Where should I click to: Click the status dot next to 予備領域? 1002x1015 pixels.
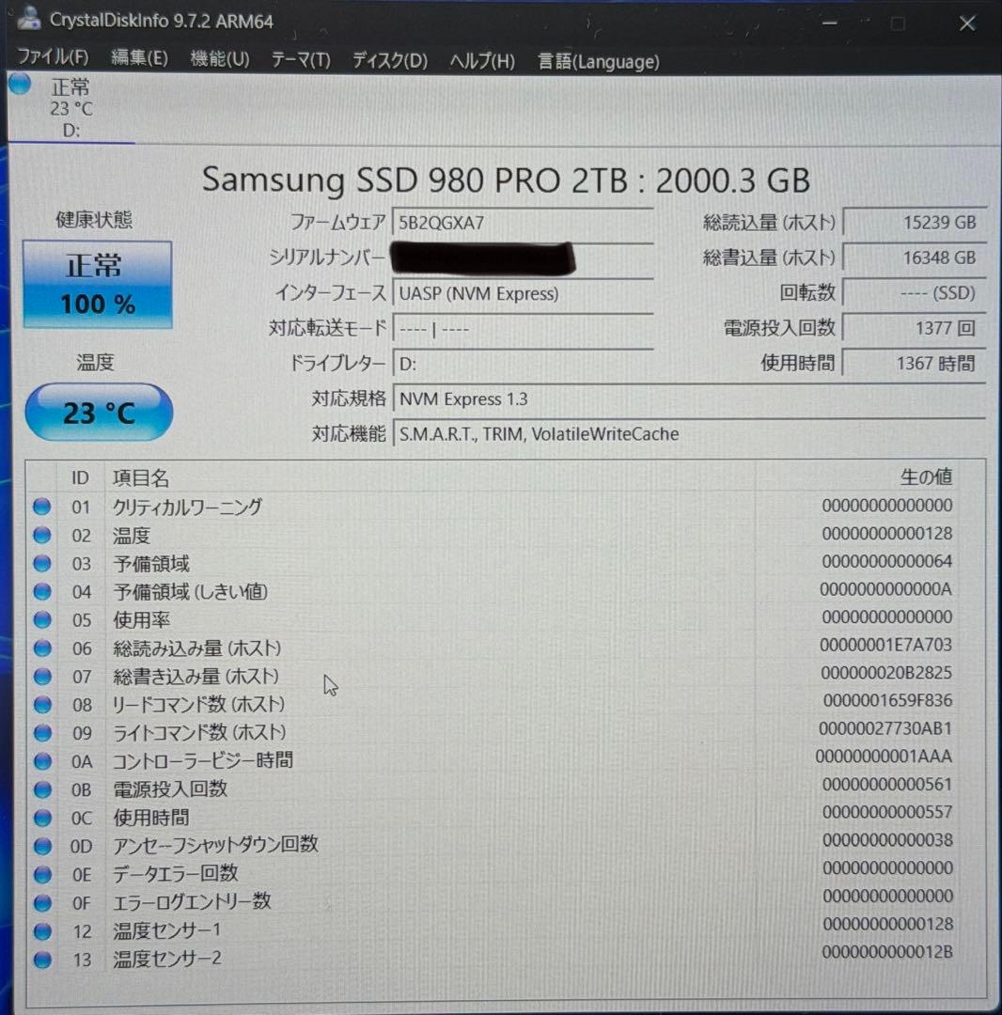[41, 563]
